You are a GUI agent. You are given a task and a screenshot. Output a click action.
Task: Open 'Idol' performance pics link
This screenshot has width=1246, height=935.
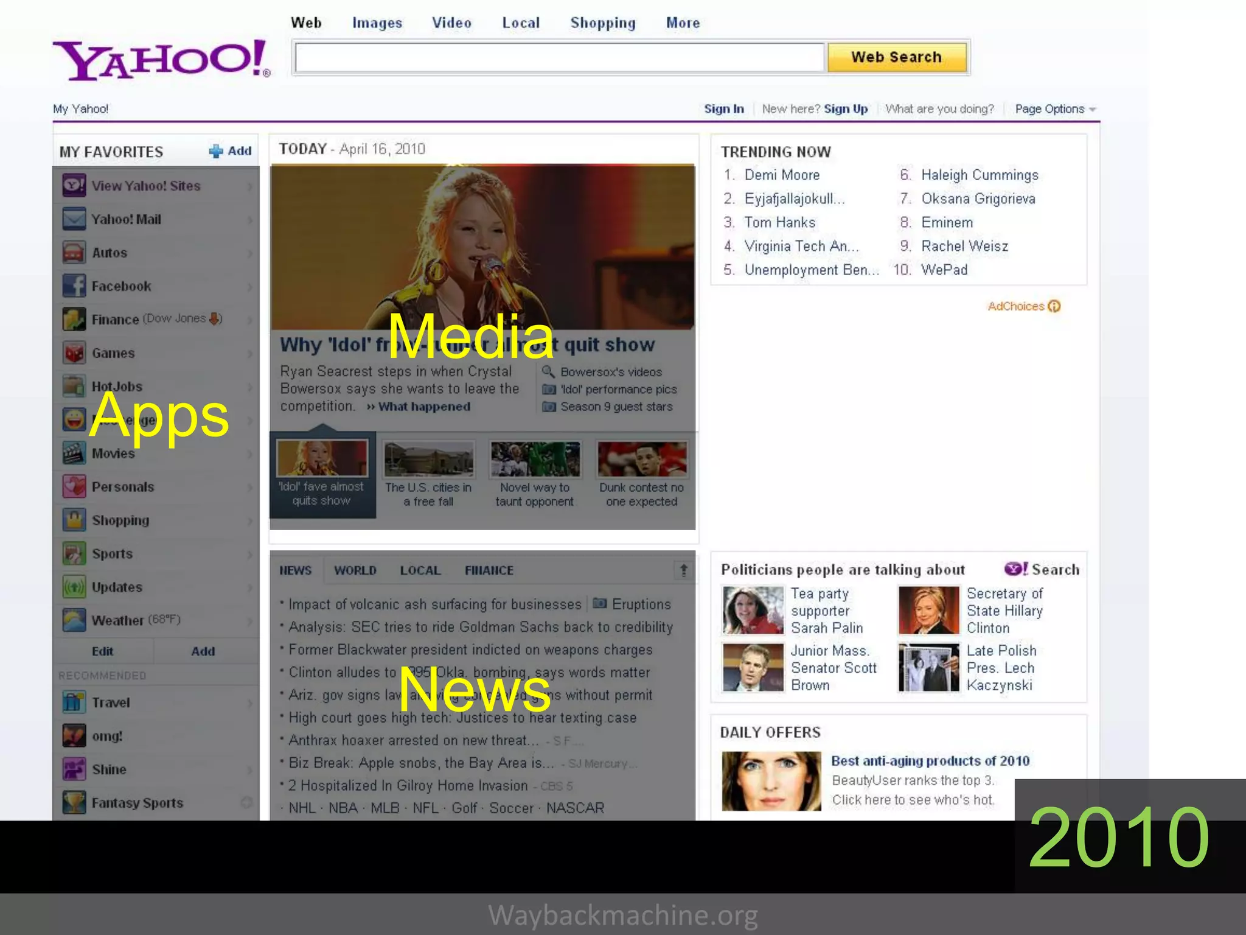click(x=619, y=389)
